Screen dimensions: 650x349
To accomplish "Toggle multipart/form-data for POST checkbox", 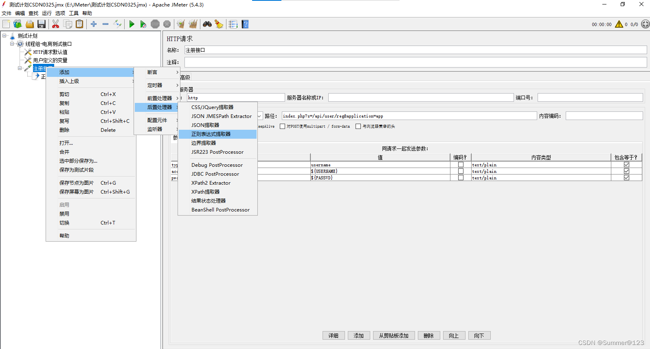I will click(x=282, y=127).
